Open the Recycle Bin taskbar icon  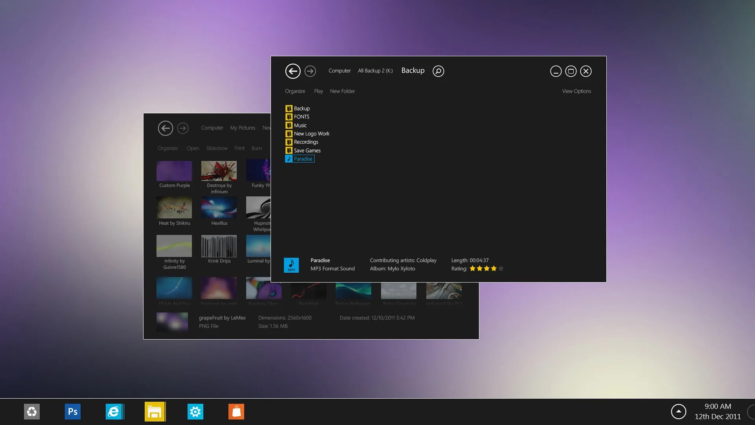tap(32, 412)
